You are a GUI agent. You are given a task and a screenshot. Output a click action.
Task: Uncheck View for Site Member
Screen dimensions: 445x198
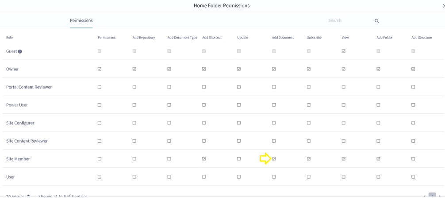(x=343, y=159)
